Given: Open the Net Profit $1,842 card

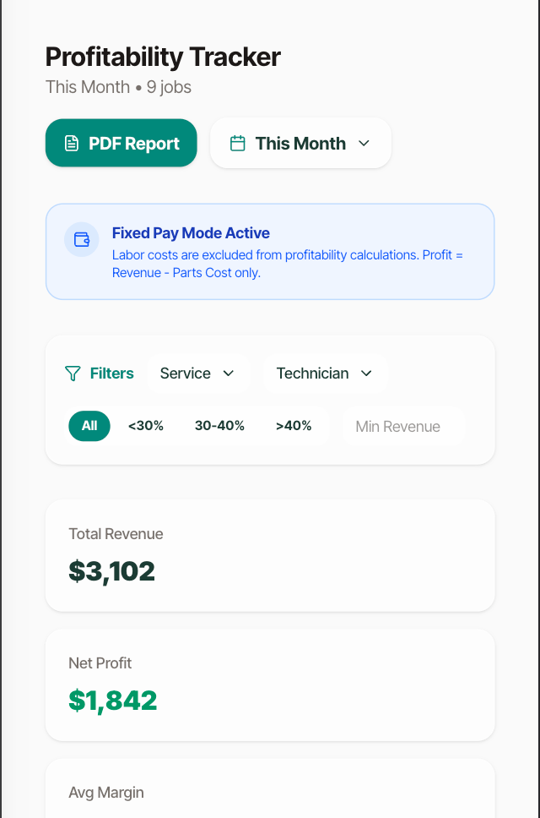Looking at the screenshot, I should (x=270, y=685).
